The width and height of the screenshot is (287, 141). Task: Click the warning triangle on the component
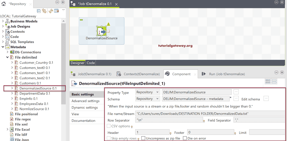coord(108,24)
